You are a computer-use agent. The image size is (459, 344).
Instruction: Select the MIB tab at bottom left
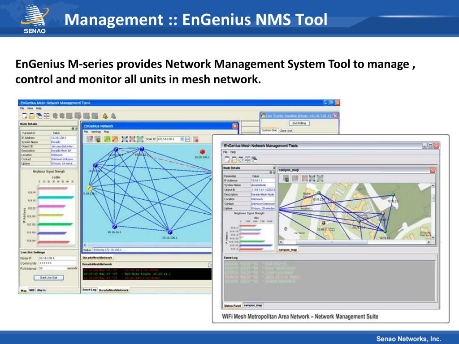(x=32, y=290)
